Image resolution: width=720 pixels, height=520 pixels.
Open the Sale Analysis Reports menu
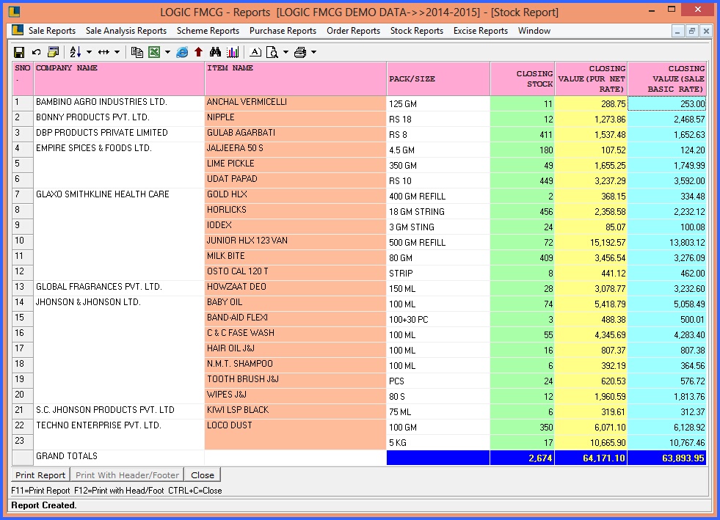[x=126, y=31]
